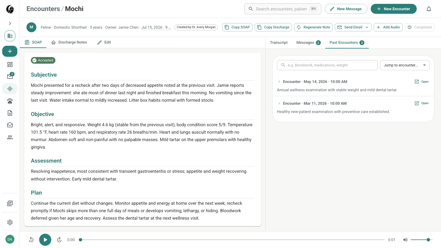Image resolution: width=441 pixels, height=248 pixels.
Task: Open the open-envelope icon in sidebar
Action: [10, 125]
